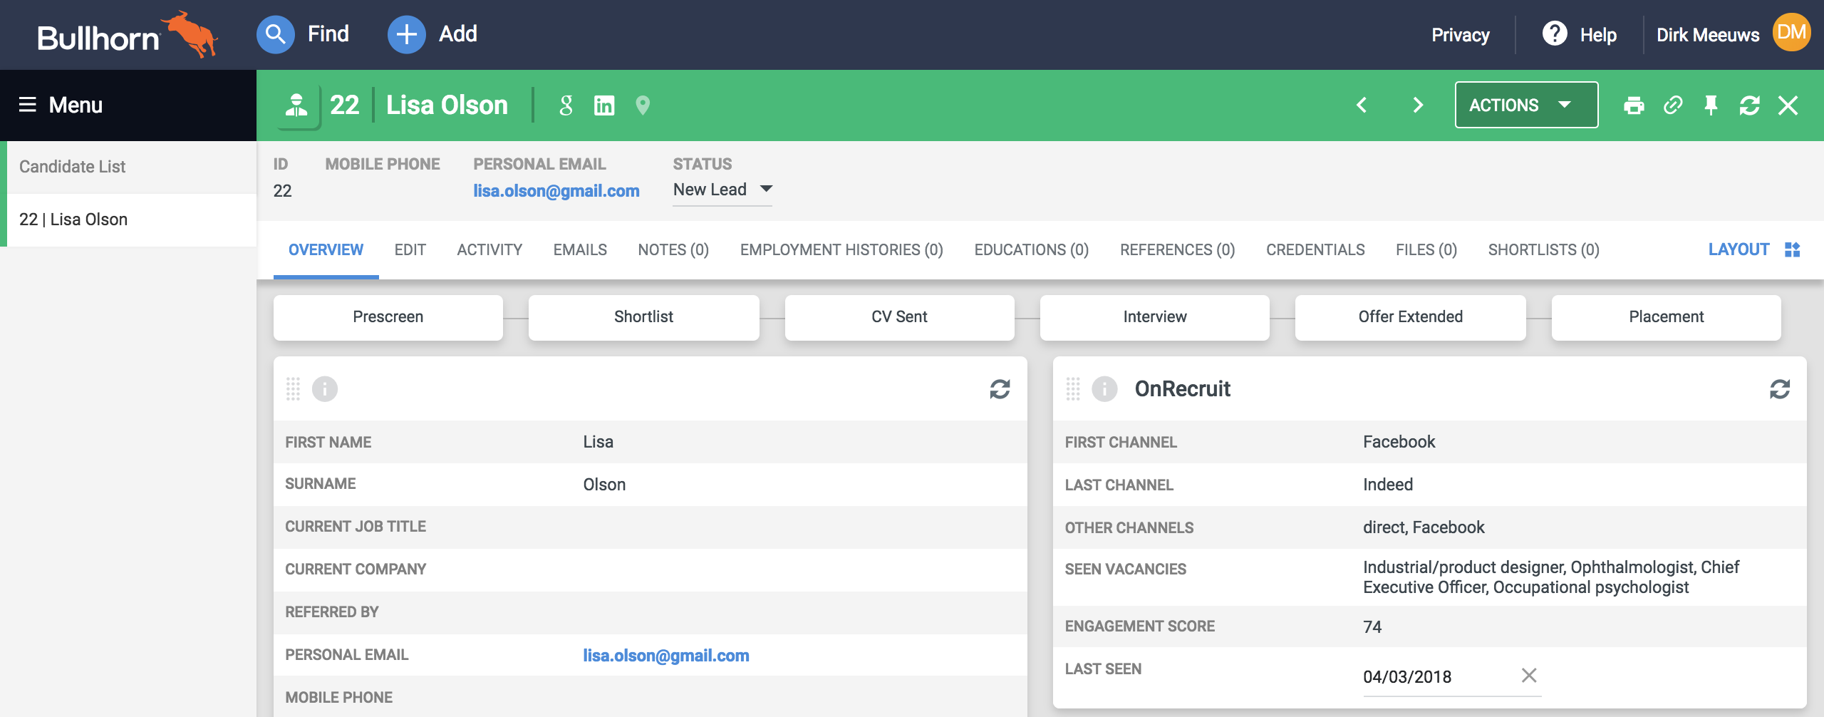Click the map location pin icon
Image resolution: width=1824 pixels, height=717 pixels.
642,105
